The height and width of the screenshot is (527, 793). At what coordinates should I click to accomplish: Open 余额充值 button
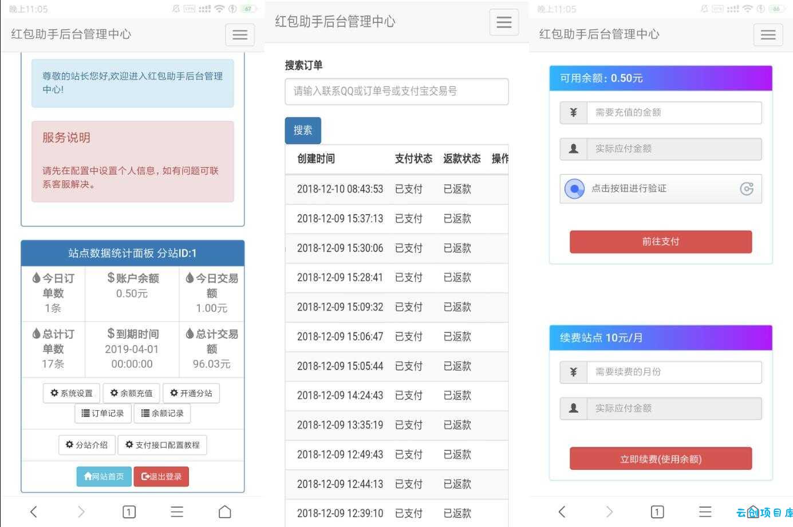click(x=132, y=393)
